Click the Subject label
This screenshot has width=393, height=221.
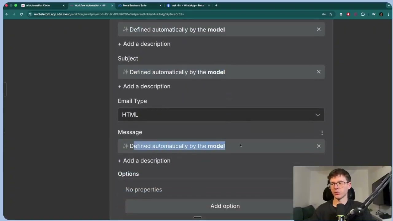coord(128,58)
